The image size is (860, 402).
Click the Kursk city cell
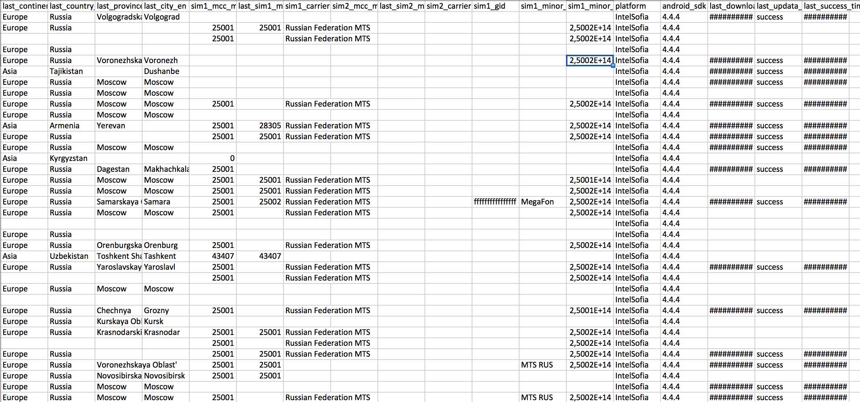(x=166, y=322)
